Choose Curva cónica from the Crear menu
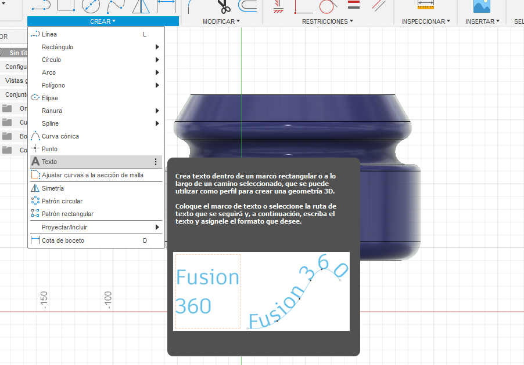This screenshot has height=365, width=524. point(96,136)
